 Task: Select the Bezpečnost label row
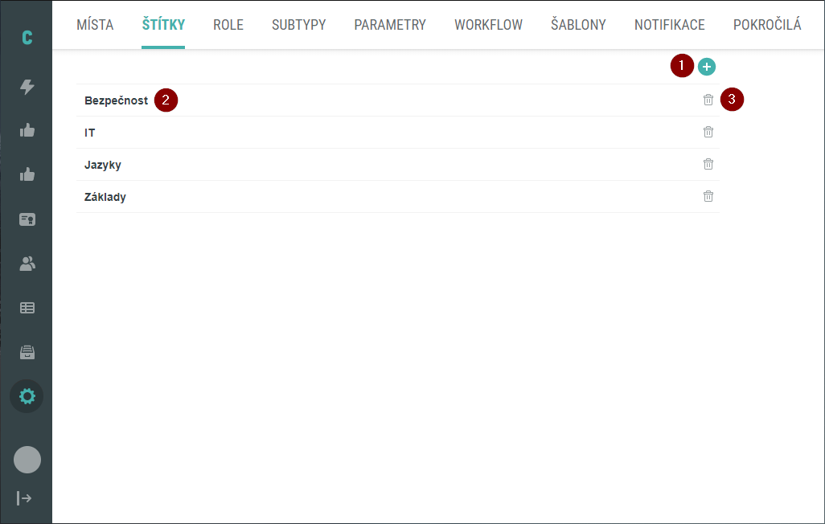117,100
